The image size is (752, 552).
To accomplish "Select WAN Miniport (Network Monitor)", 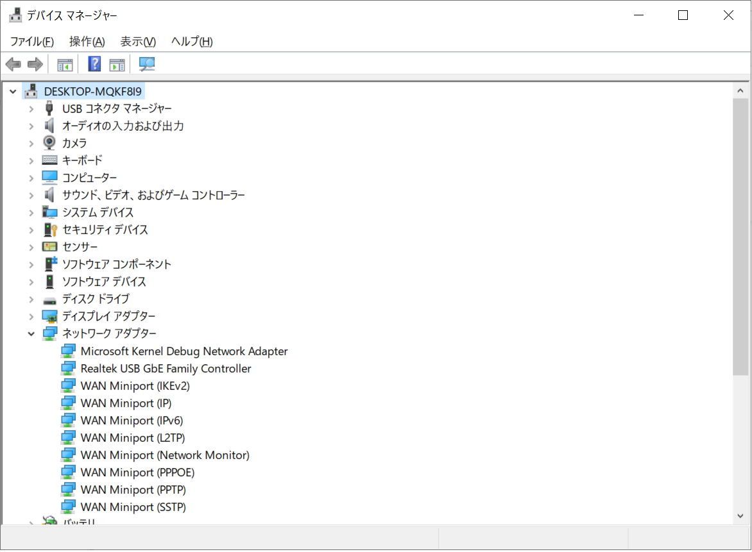I will point(165,455).
